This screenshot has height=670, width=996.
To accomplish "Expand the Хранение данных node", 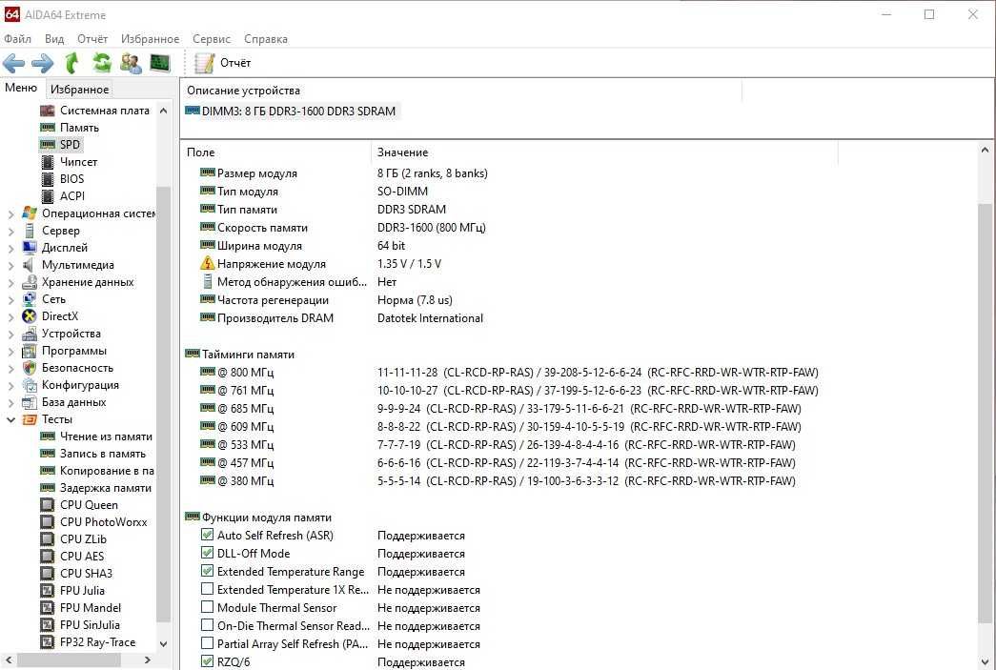I will coord(10,283).
